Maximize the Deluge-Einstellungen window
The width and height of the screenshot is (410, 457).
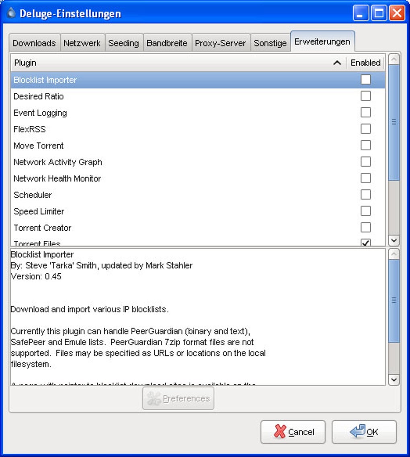[x=379, y=13]
